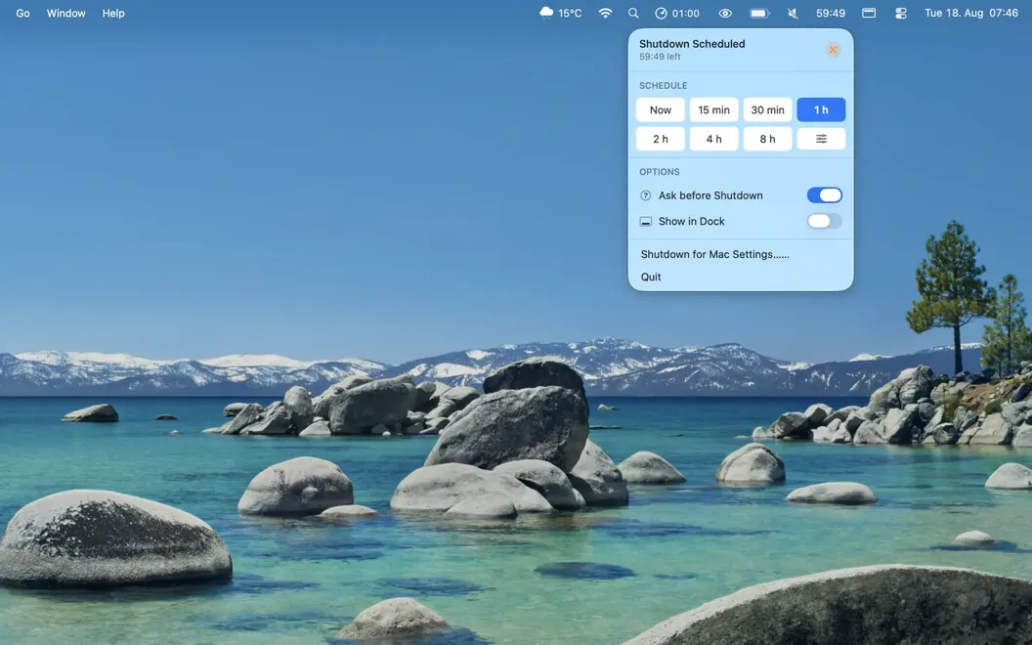Open the battery status icon
The image size is (1032, 645).
[759, 13]
